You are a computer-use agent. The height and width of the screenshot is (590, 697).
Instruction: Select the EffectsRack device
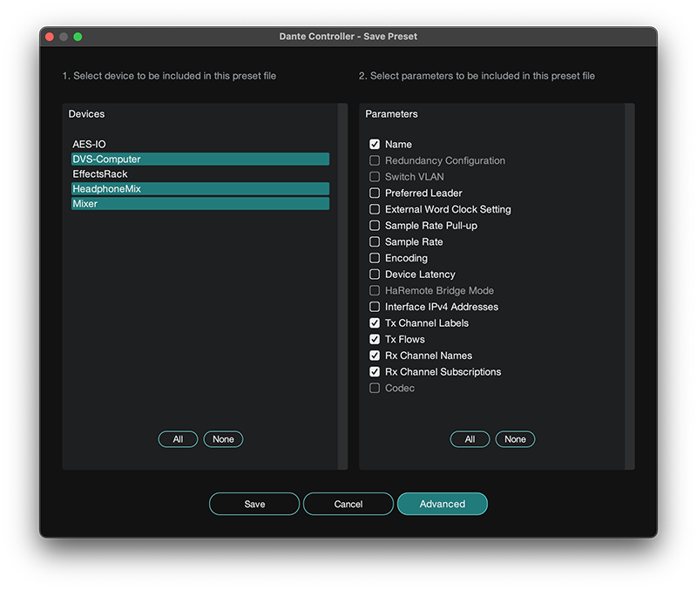pos(200,173)
